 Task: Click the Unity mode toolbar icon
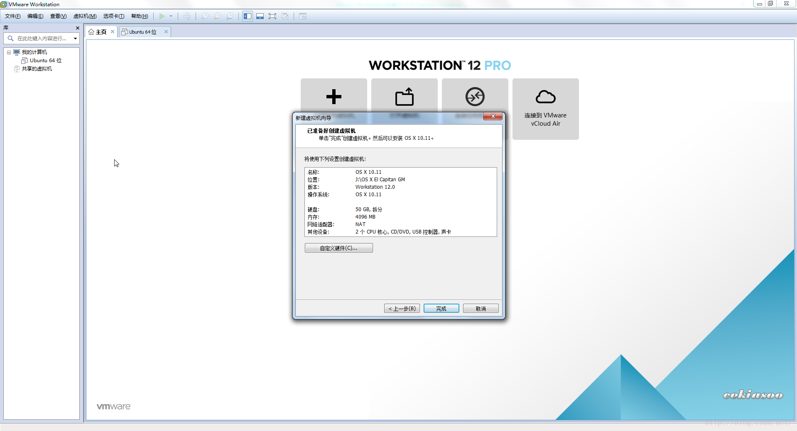[285, 16]
